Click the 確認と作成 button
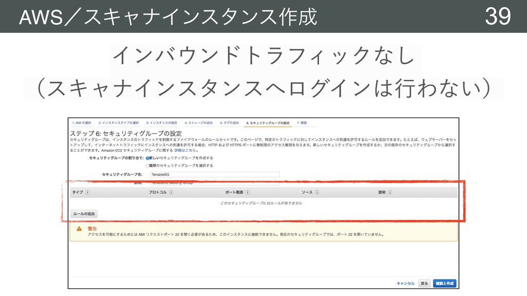The width and height of the screenshot is (527, 296). click(x=445, y=284)
